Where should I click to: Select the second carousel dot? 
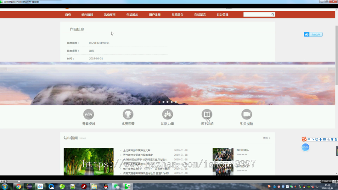pyautogui.click(x=163, y=102)
